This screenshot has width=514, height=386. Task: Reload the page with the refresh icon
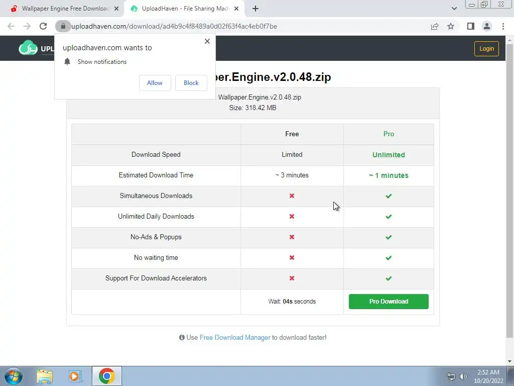click(43, 26)
